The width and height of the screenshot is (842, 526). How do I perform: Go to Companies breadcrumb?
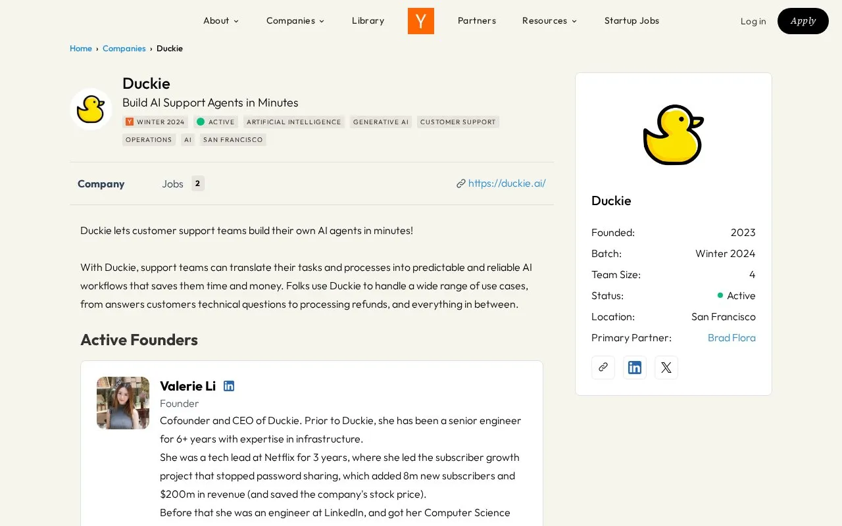[x=124, y=49]
